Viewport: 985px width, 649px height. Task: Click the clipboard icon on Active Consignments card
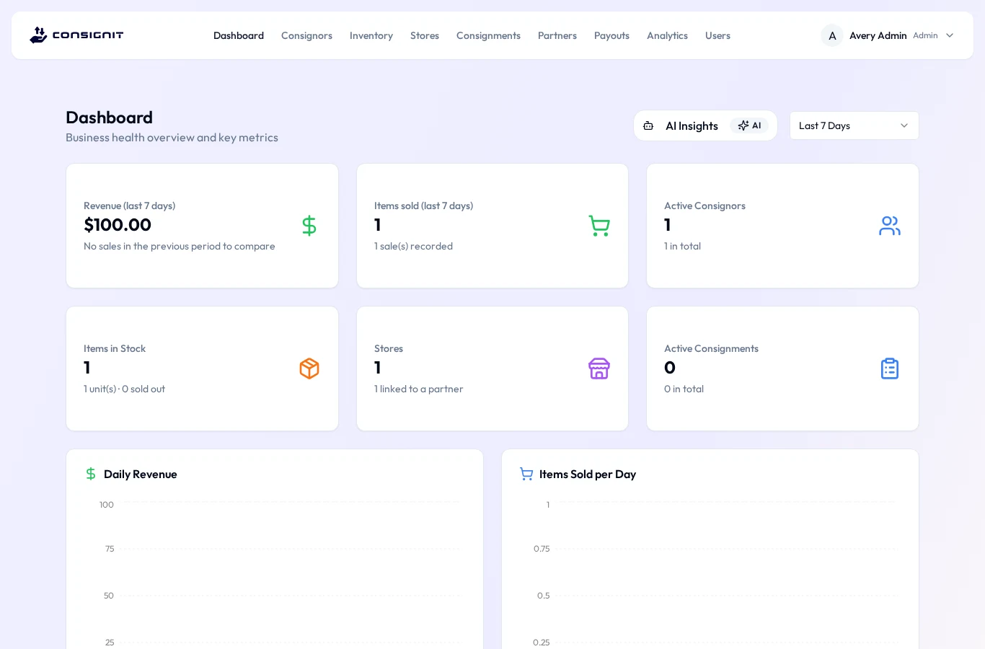pos(890,368)
